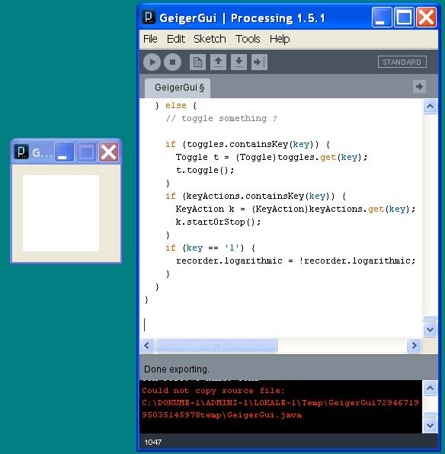This screenshot has height=454, width=445.
Task: Click editor horizontal scrollbar right arrow
Action: pyautogui.click(x=414, y=345)
